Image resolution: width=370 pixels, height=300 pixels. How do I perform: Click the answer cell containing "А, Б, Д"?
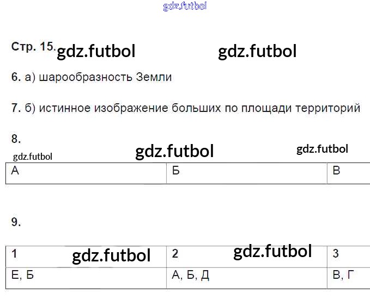pos(246,277)
